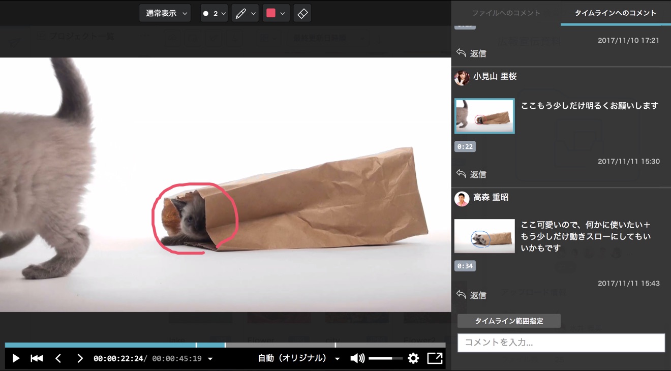Image resolution: width=671 pixels, height=371 pixels.
Task: Open 通常表示 display mode dropdown
Action: click(165, 13)
